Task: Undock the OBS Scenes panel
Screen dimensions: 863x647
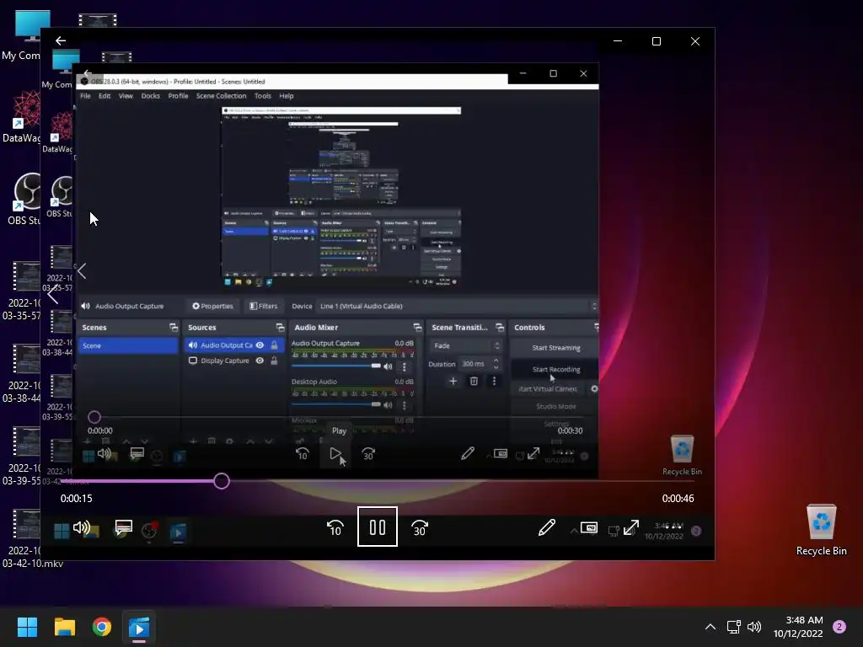Action: [x=174, y=328]
